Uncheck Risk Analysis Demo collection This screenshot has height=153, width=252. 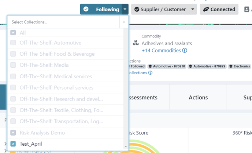click(x=13, y=133)
